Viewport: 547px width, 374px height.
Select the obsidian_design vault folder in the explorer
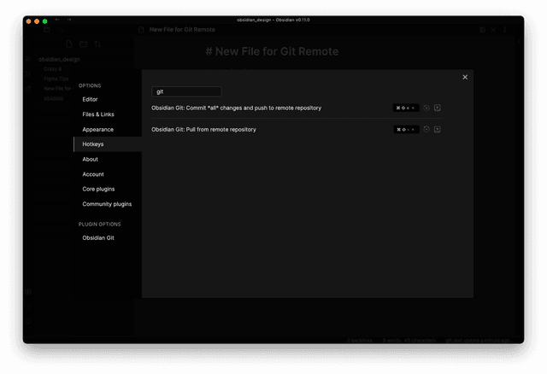coord(59,59)
